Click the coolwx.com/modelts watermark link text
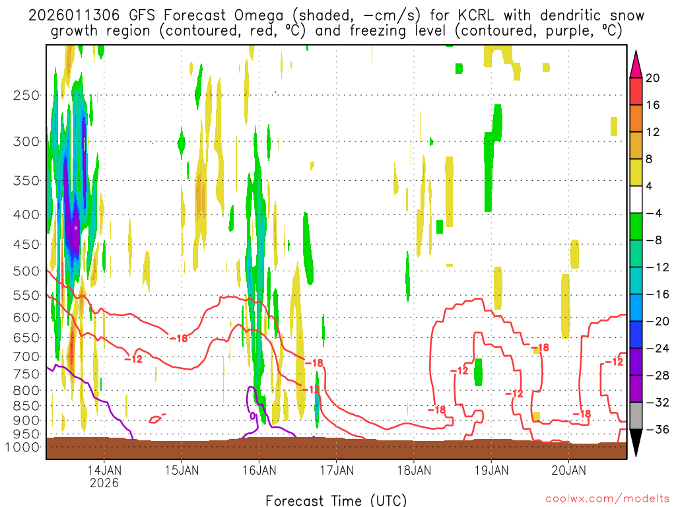676x507 pixels. point(607,499)
